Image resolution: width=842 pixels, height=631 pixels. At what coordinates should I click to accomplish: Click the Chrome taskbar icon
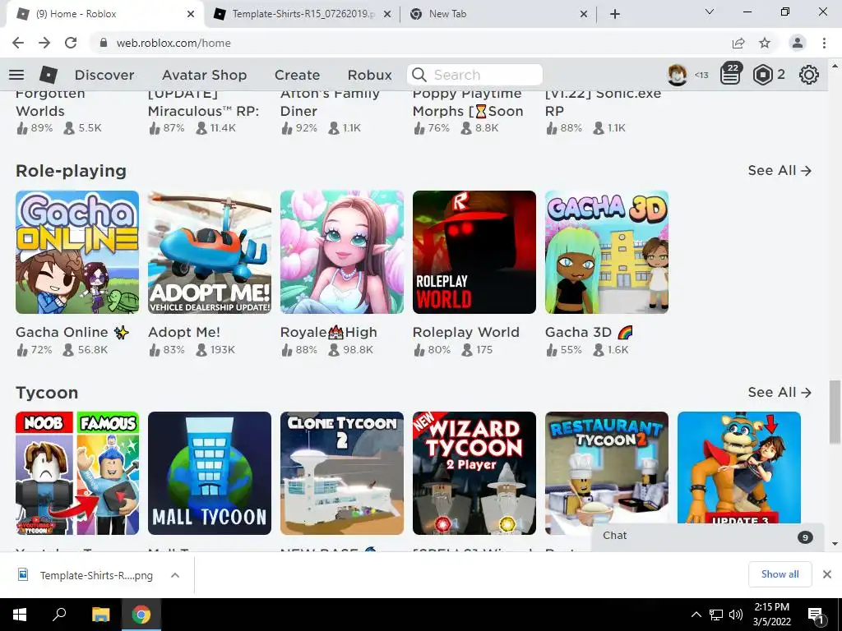tap(141, 615)
